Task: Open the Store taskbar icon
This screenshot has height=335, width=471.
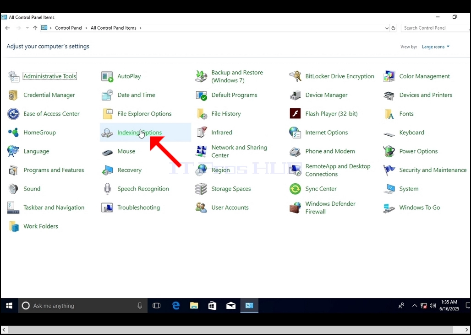Action: pos(213,306)
